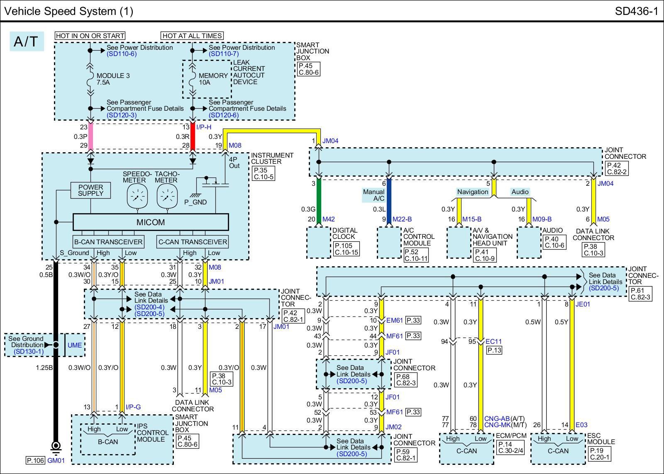Viewport: 664px width, 474px height.
Task: Select the MICOM block
Action: (151, 222)
